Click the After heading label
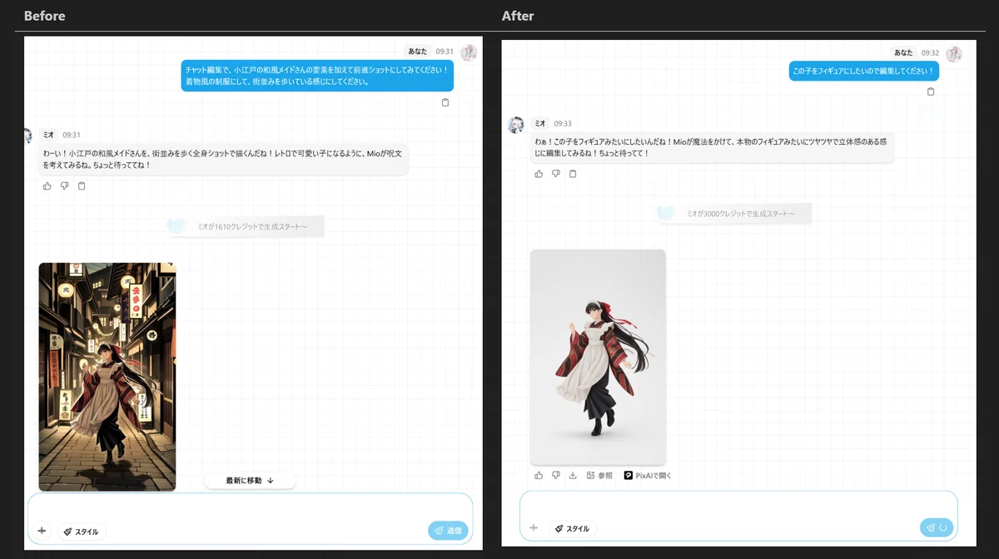This screenshot has height=559, width=999. 518,16
